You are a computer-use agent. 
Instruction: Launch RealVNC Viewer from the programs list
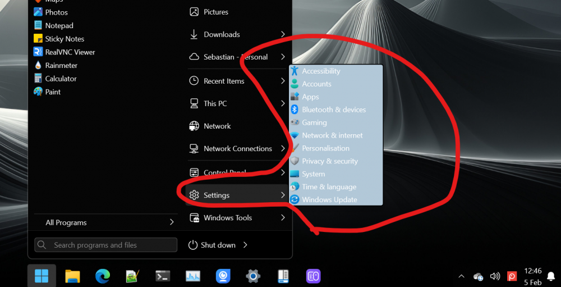point(70,52)
